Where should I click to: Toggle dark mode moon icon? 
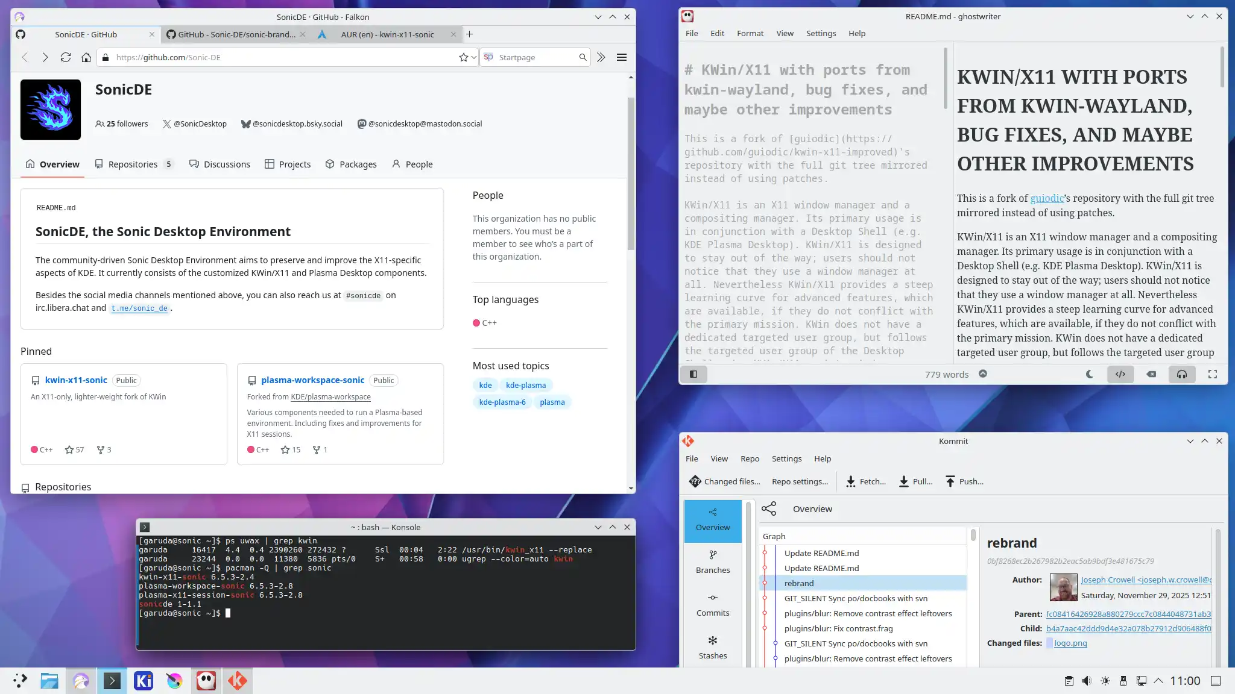(x=1089, y=374)
